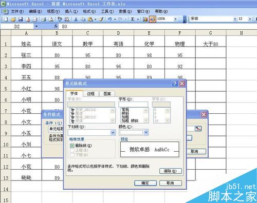Click 取消 in 条件格式 dialog
This screenshot has height=203, width=257.
(x=194, y=151)
